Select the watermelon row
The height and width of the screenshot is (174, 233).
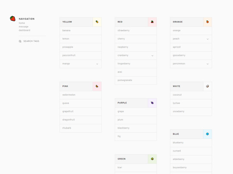[81, 95]
